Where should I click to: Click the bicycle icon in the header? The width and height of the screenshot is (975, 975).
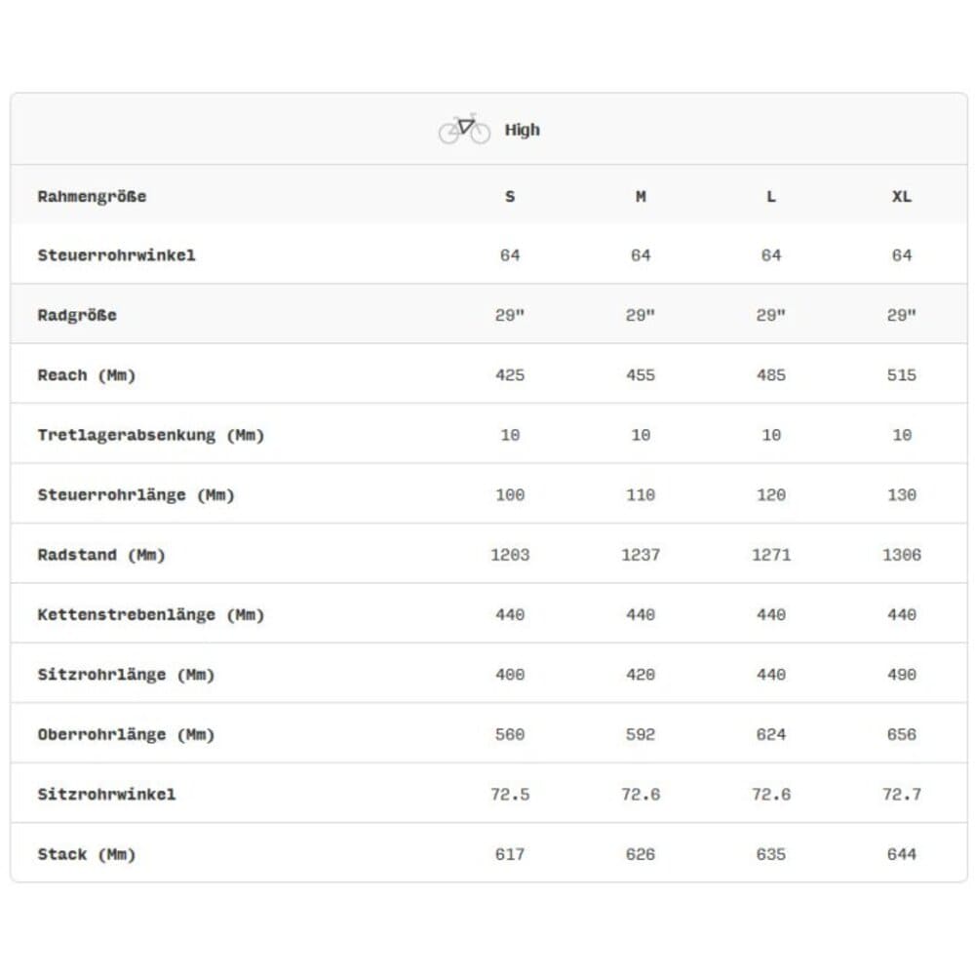[x=464, y=129]
